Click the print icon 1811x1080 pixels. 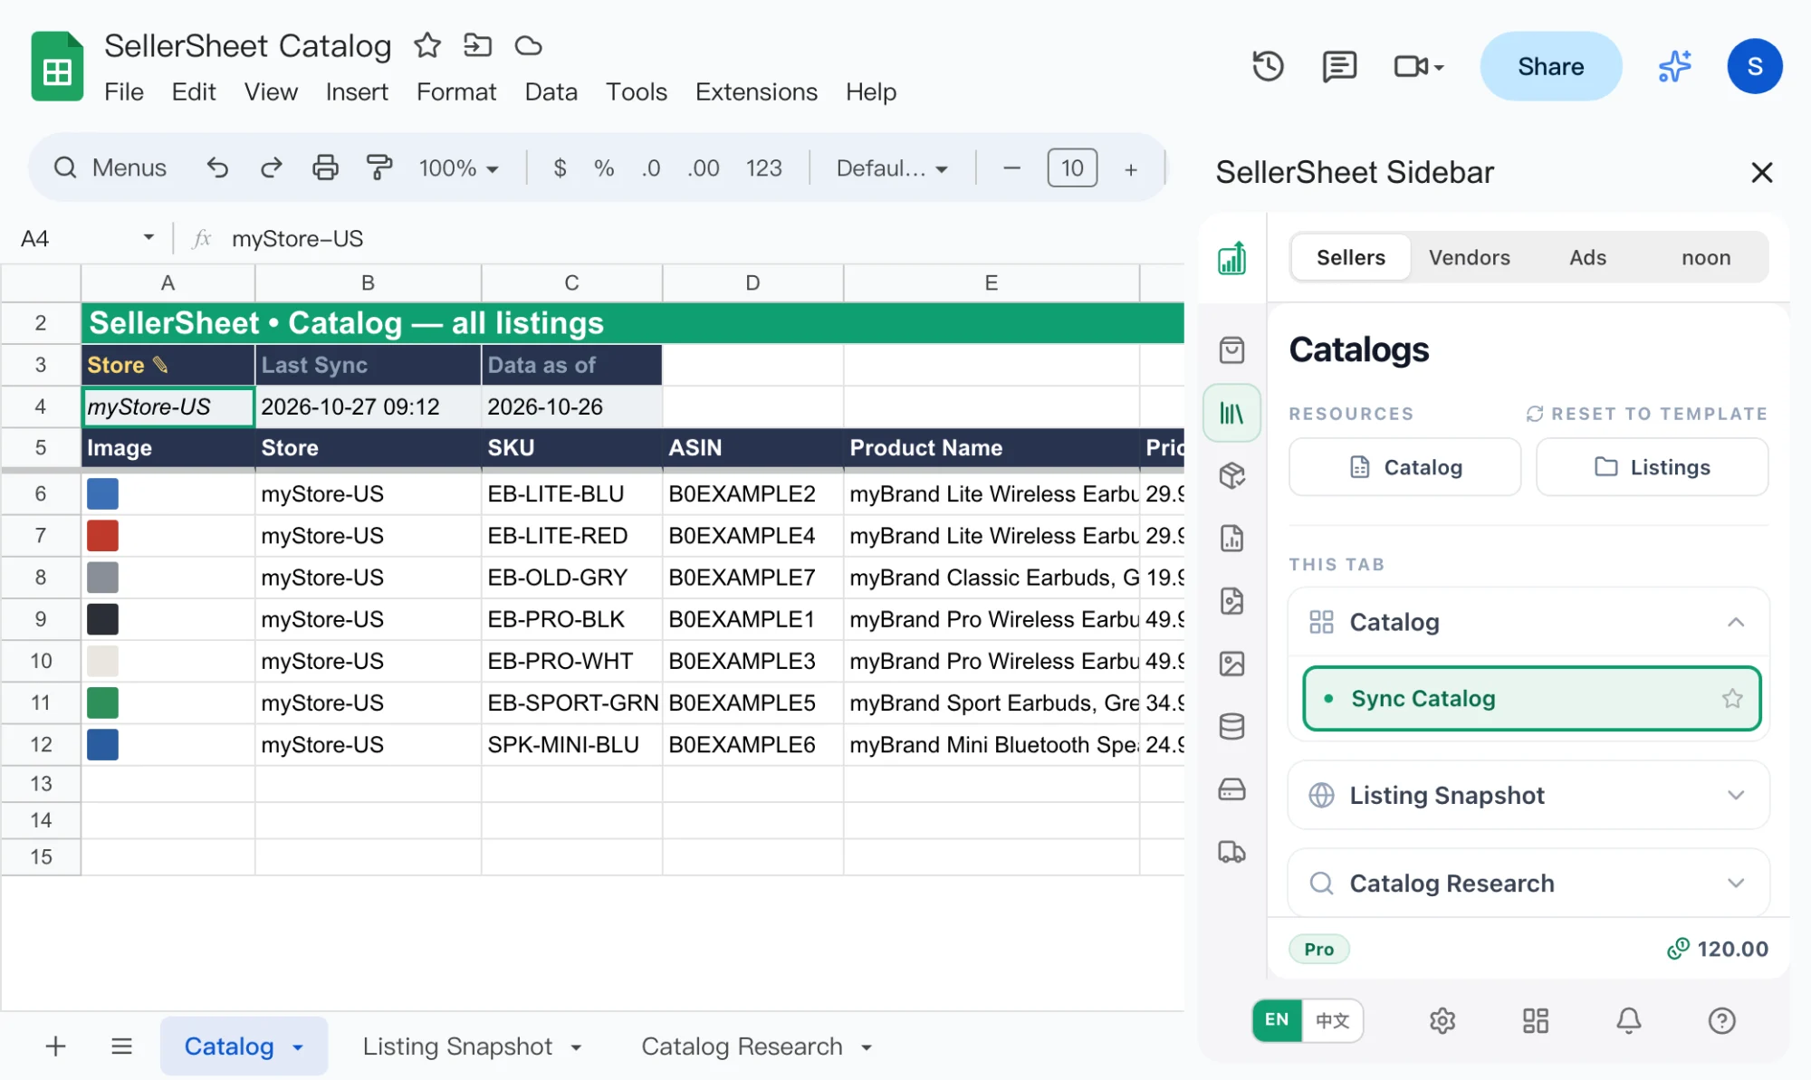click(325, 167)
